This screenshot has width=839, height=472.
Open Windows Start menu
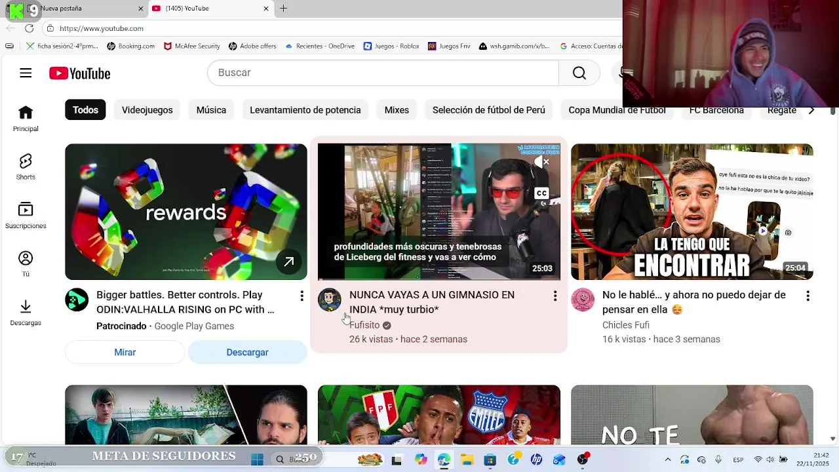point(257,460)
